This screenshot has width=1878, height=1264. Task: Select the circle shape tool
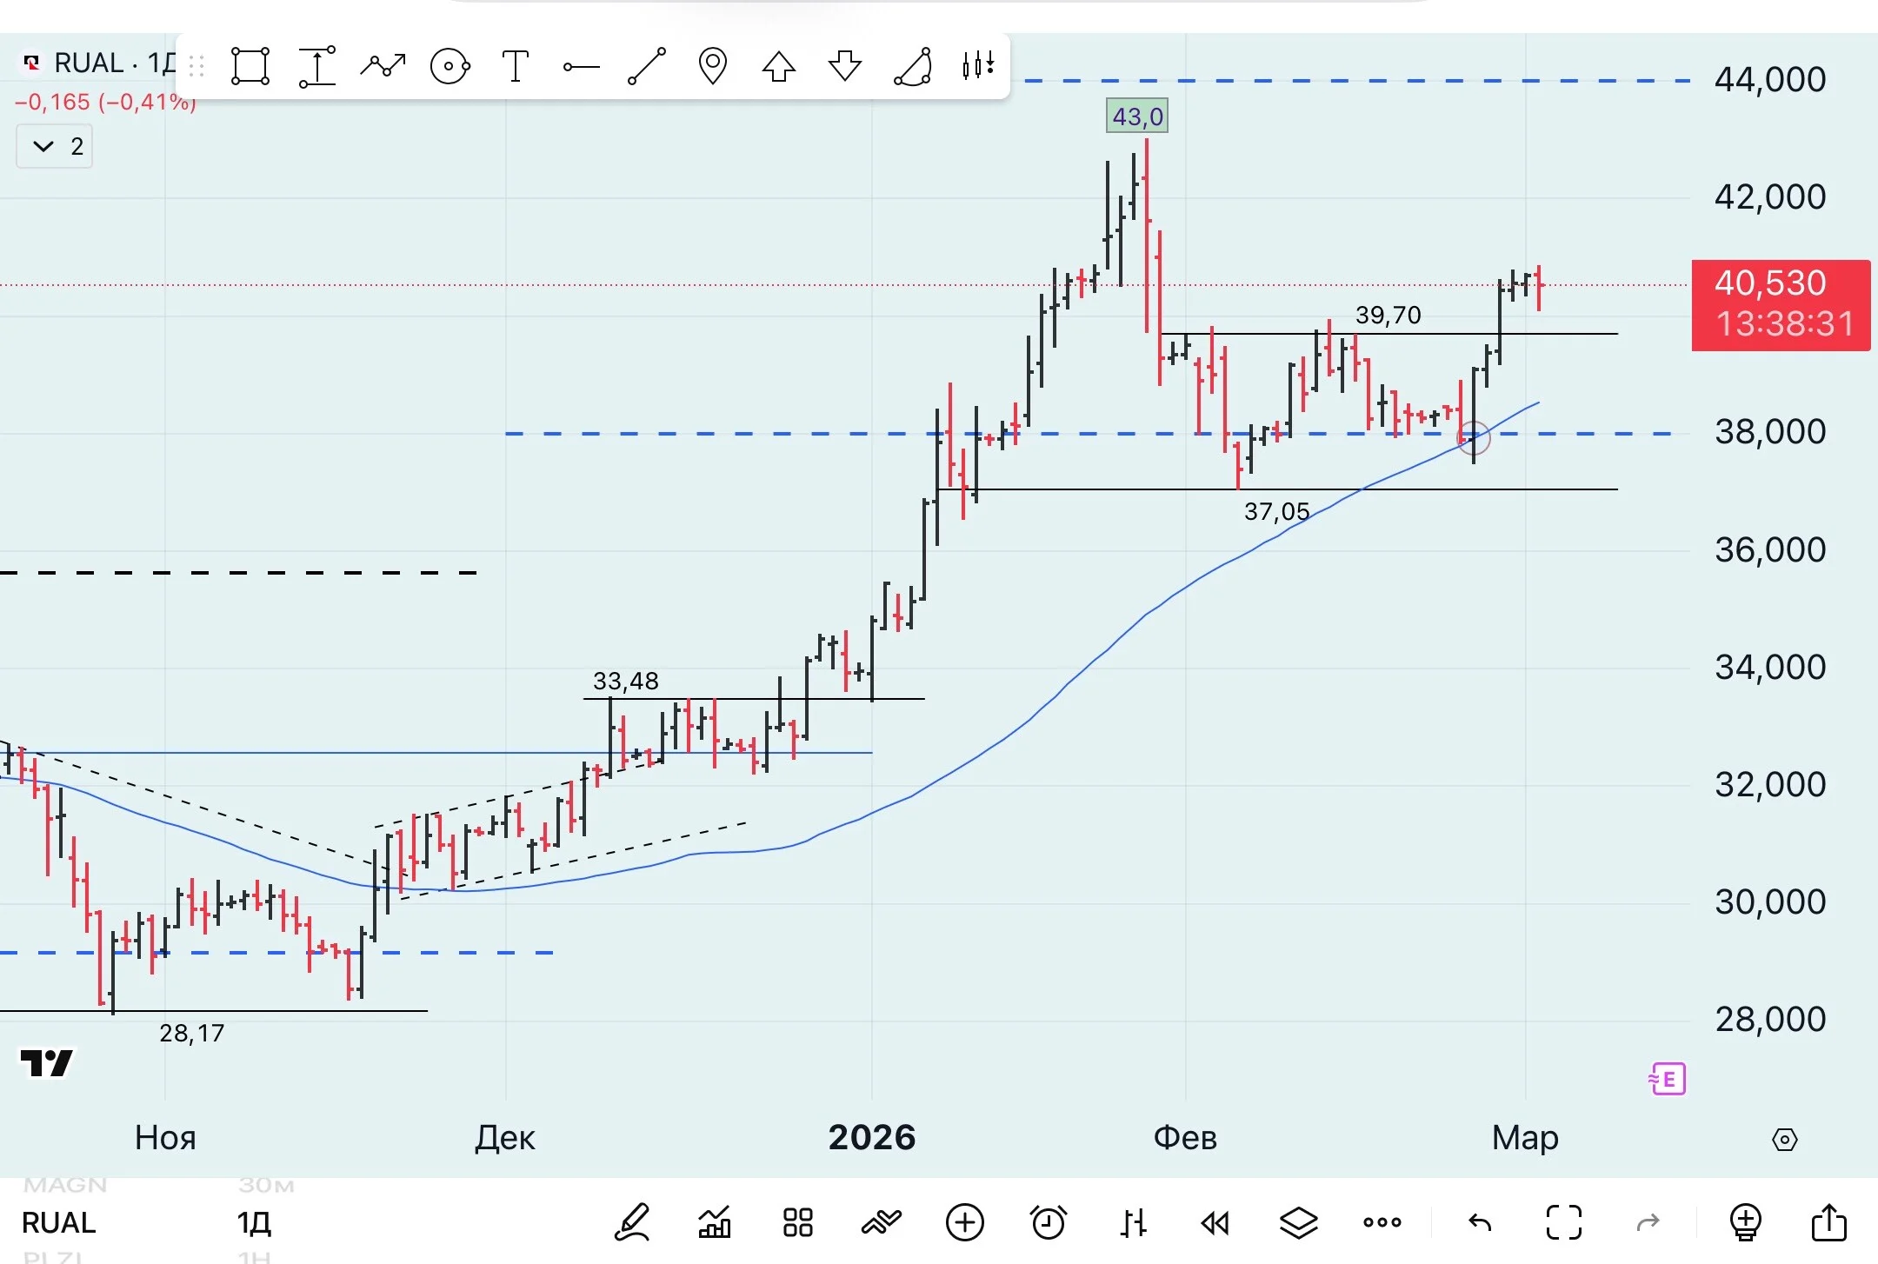[450, 66]
